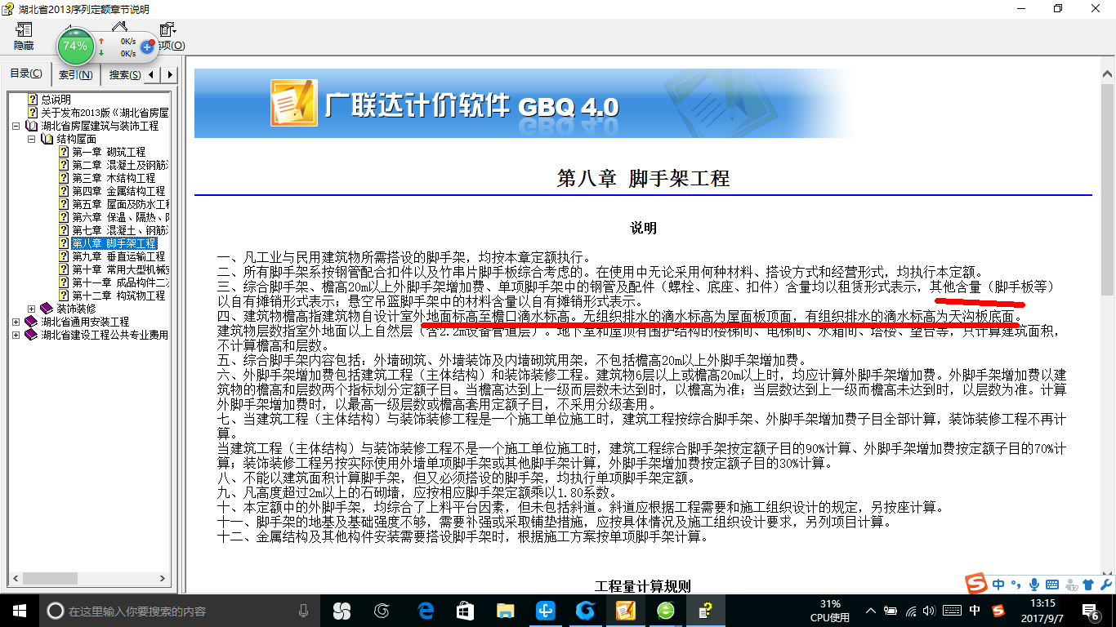Click the 74% green floating performance ball
The image size is (1116, 627).
click(75, 47)
